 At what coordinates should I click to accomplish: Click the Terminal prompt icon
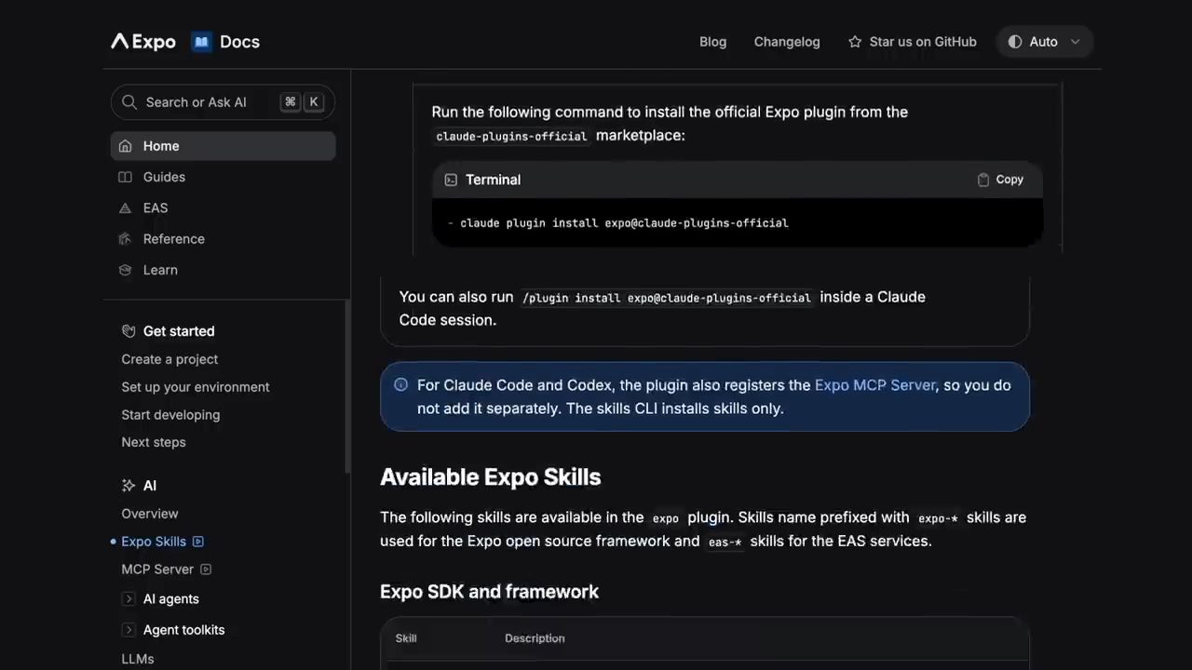[x=451, y=180]
